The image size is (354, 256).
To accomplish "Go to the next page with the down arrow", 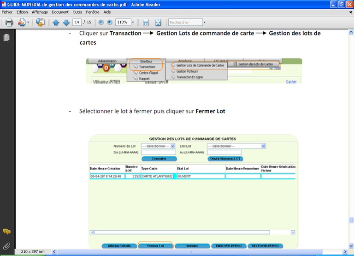I will [x=66, y=23].
